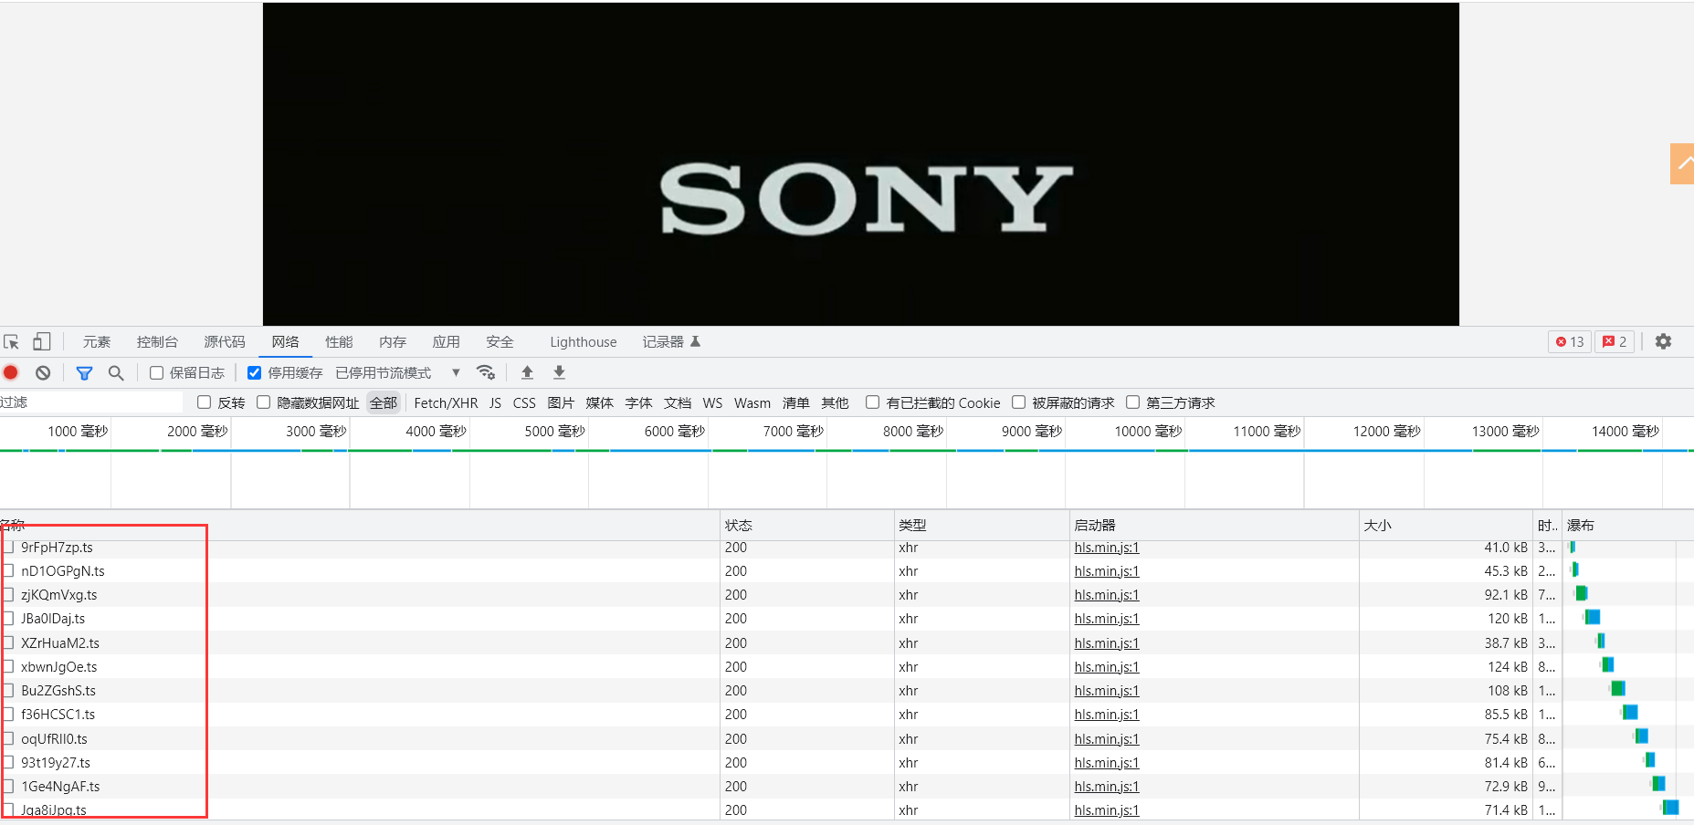
Task: Open hls.min.js:1 initiator for 1Ge4NgAF.ts
Action: 1107,787
